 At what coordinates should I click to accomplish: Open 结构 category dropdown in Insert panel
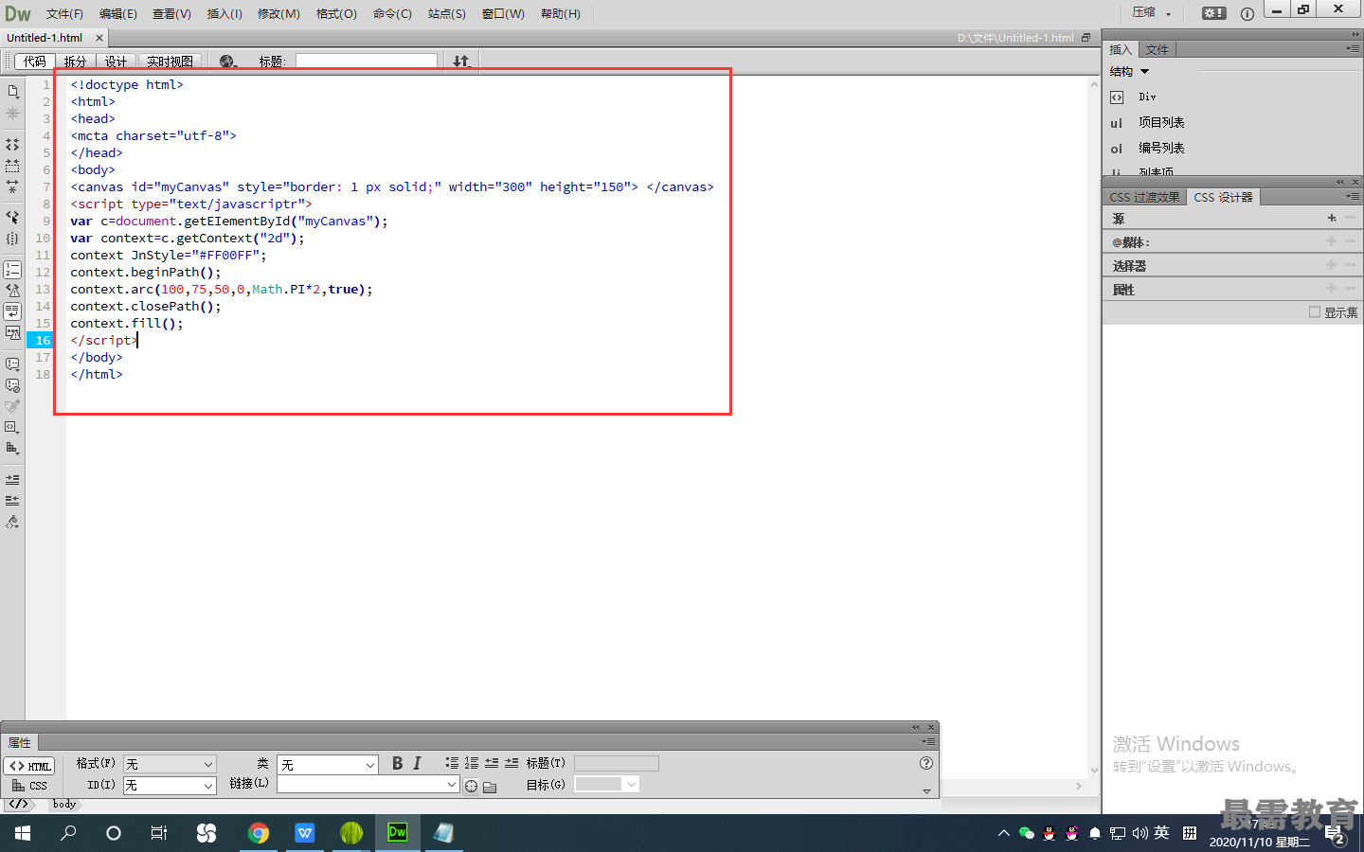pyautogui.click(x=1129, y=72)
